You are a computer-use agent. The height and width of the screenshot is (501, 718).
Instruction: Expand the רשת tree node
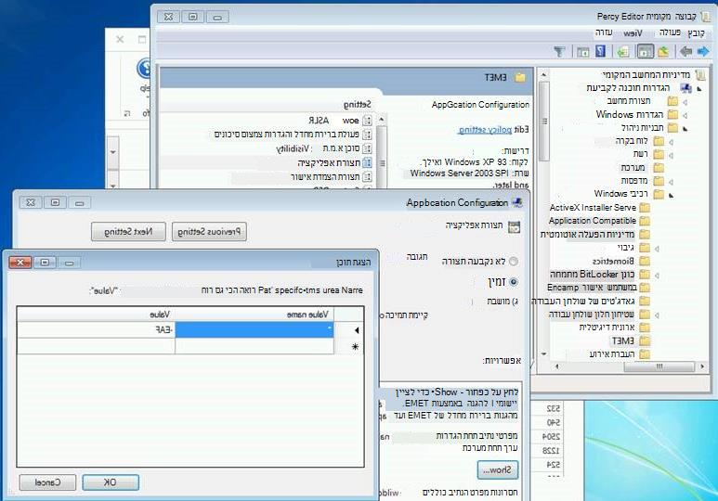[x=671, y=155]
